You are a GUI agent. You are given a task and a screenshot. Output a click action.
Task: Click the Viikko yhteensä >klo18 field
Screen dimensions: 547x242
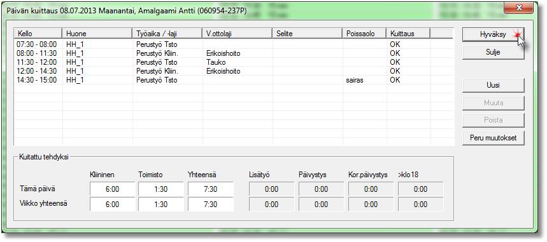[421, 205]
